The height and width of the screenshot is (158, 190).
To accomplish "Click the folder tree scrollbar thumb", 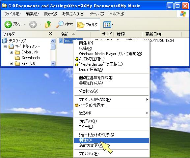I will 53,47.
